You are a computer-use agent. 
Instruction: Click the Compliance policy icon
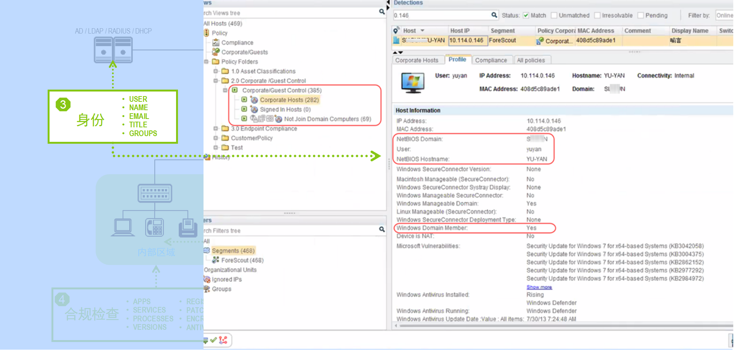tap(216, 42)
